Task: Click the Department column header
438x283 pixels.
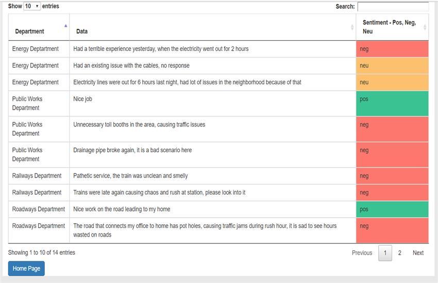Action: click(x=29, y=31)
